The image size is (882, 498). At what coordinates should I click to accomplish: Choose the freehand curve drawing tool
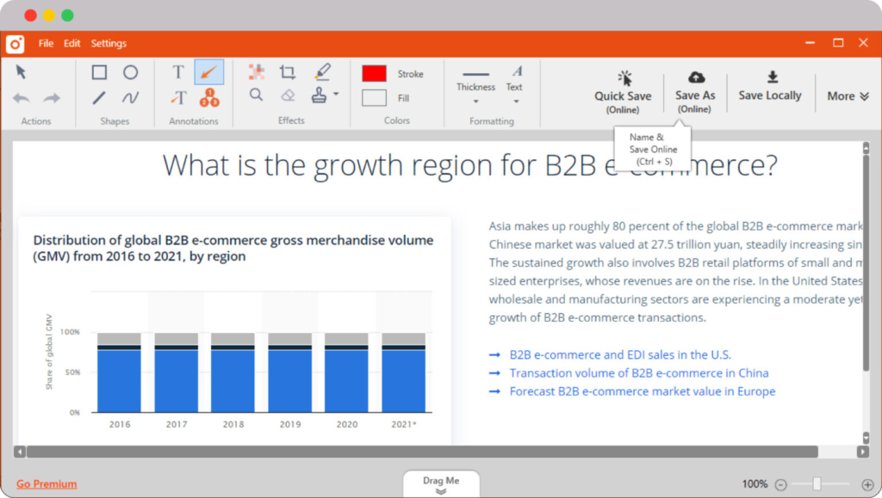click(x=130, y=97)
